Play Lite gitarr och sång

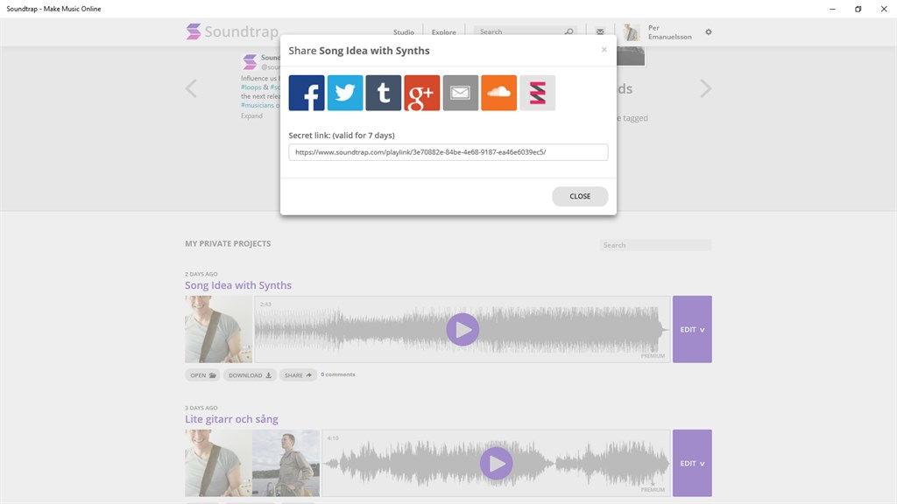point(496,463)
